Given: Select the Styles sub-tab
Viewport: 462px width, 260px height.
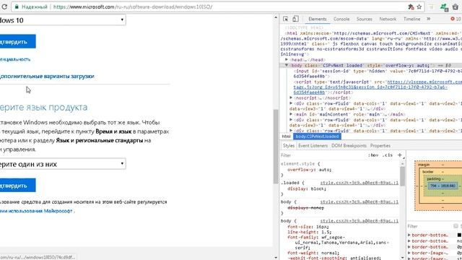Looking at the screenshot, I should coord(289,146).
